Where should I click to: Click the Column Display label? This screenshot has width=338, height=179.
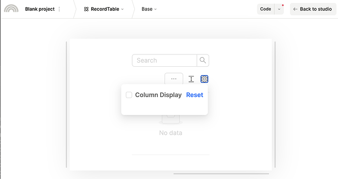(x=158, y=95)
